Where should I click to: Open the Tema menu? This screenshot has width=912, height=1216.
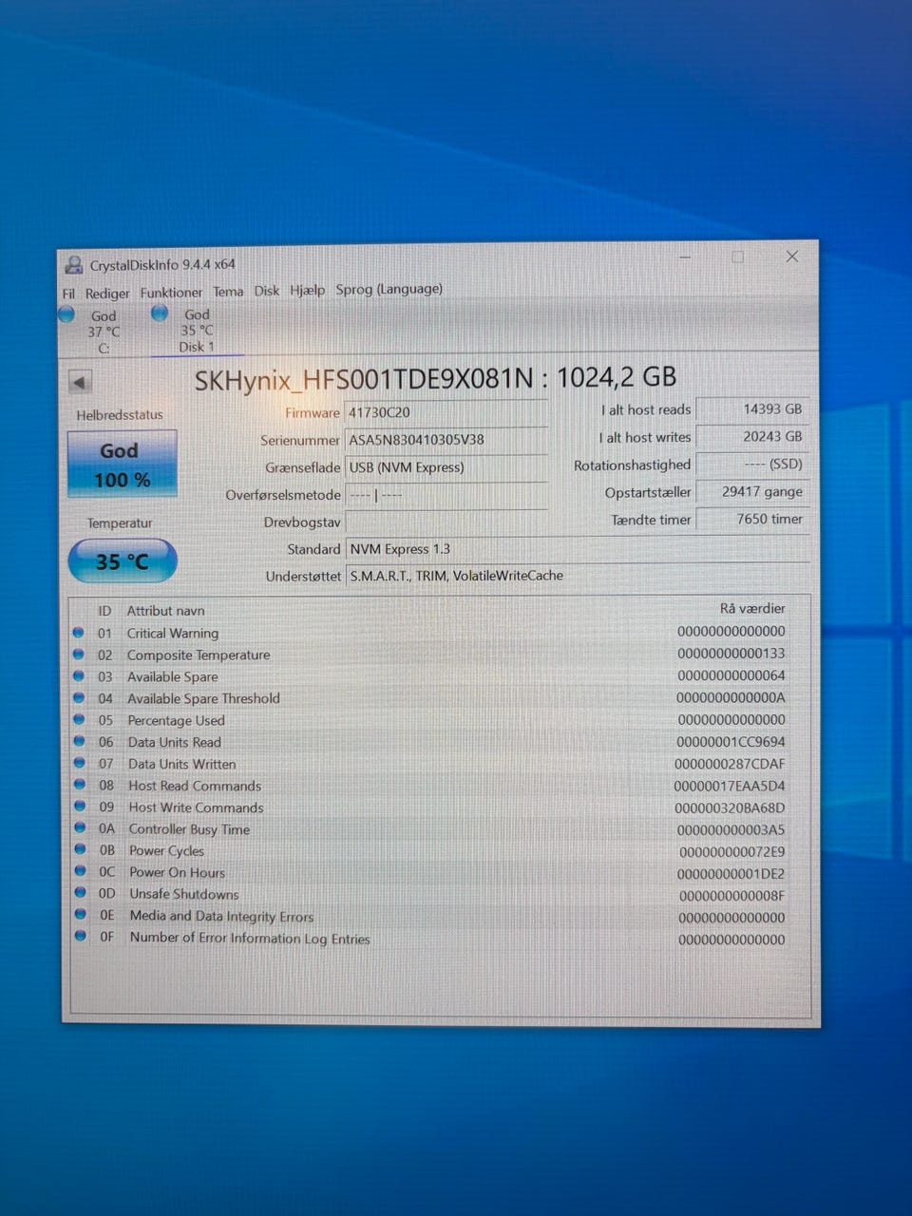[228, 292]
